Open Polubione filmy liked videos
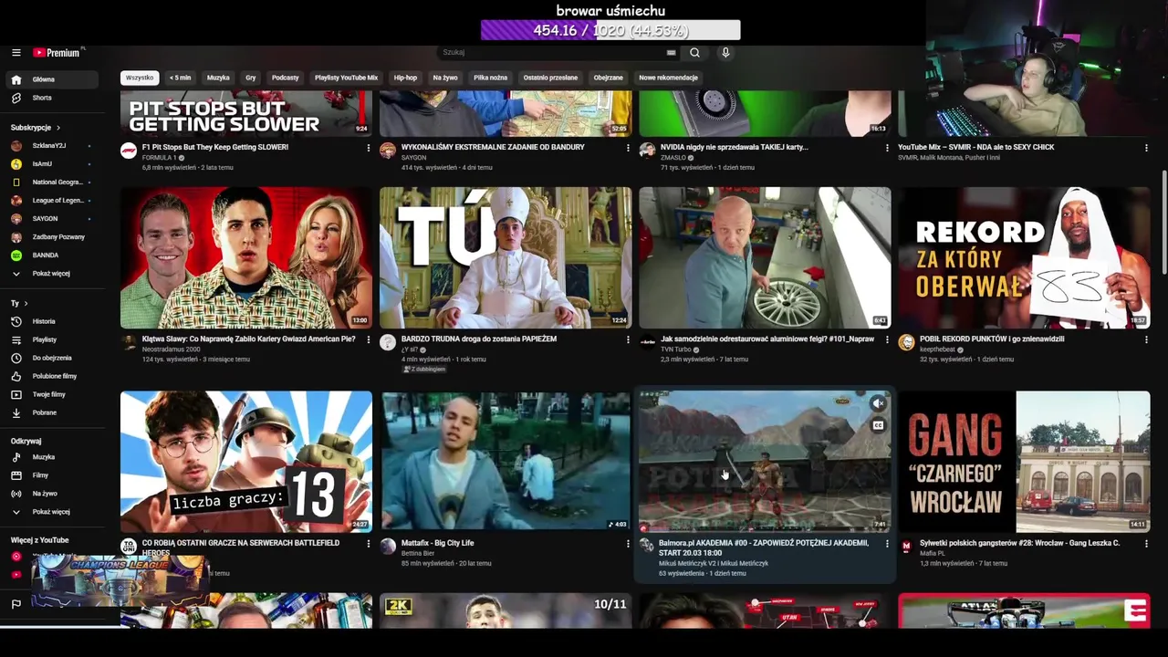This screenshot has width=1168, height=657. click(50, 376)
